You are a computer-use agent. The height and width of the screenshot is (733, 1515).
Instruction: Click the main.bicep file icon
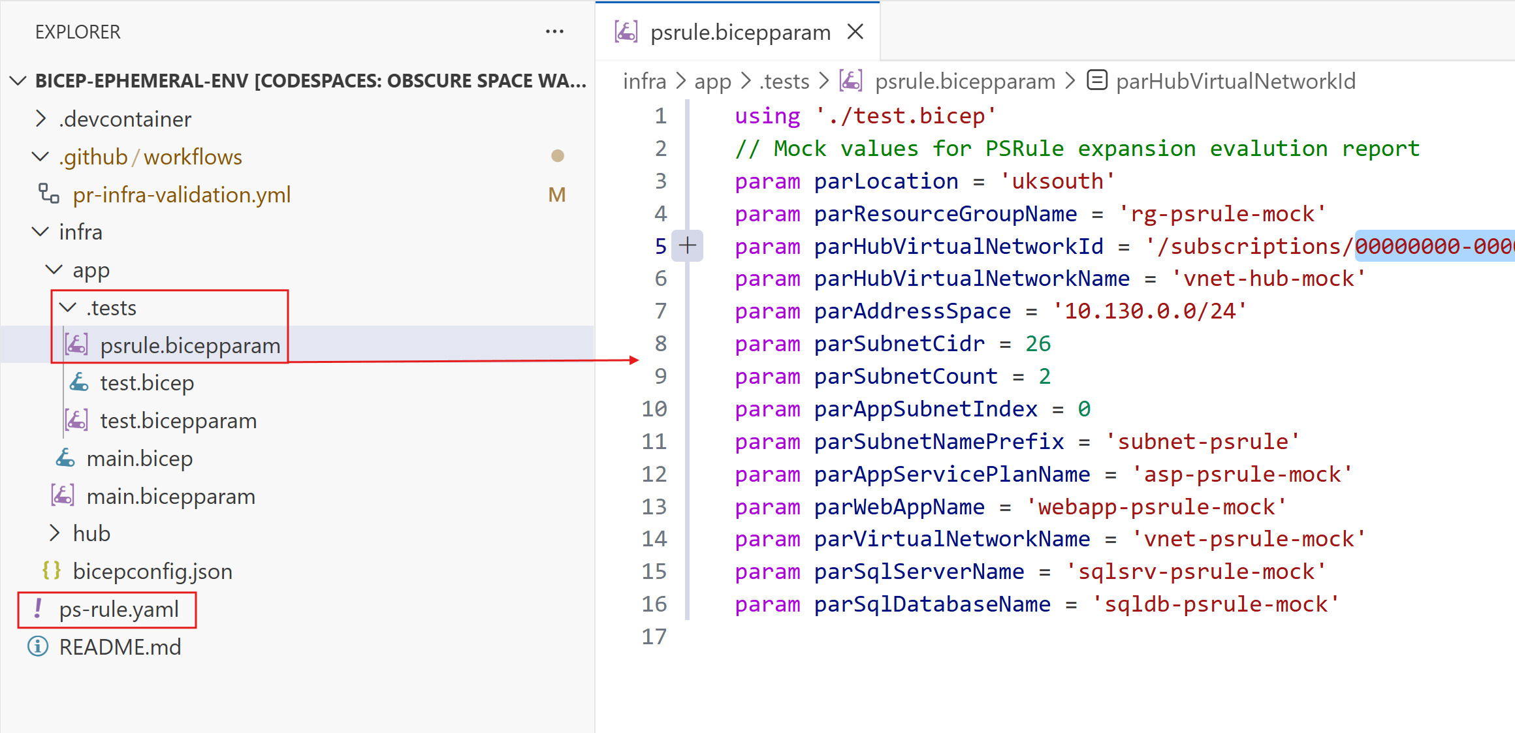[65, 458]
